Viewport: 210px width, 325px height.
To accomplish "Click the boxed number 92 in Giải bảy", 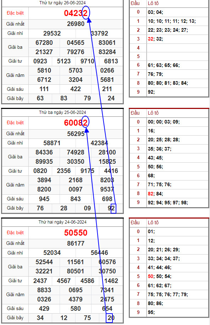I will tap(113, 208).
